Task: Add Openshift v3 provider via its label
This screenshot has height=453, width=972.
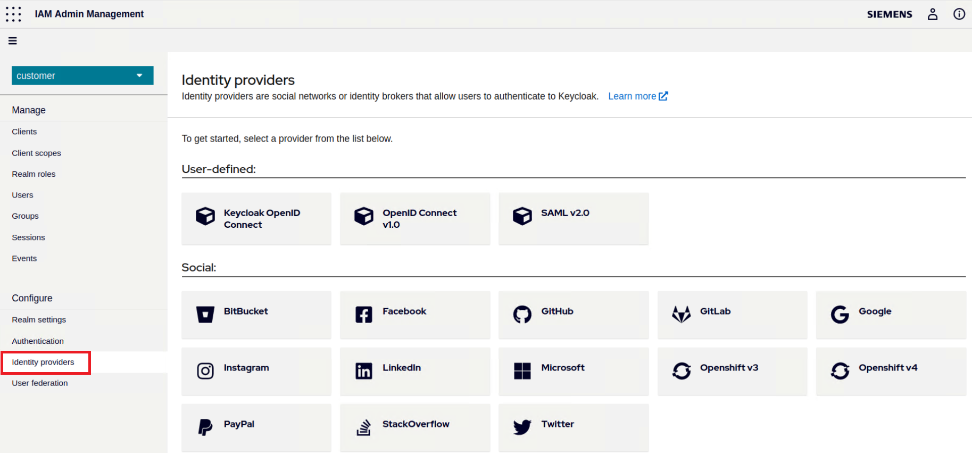Action: 729,368
